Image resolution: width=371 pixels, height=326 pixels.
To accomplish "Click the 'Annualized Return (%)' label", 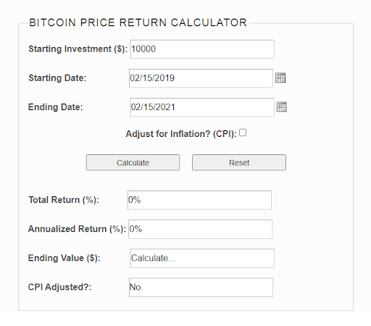I will click(77, 229).
